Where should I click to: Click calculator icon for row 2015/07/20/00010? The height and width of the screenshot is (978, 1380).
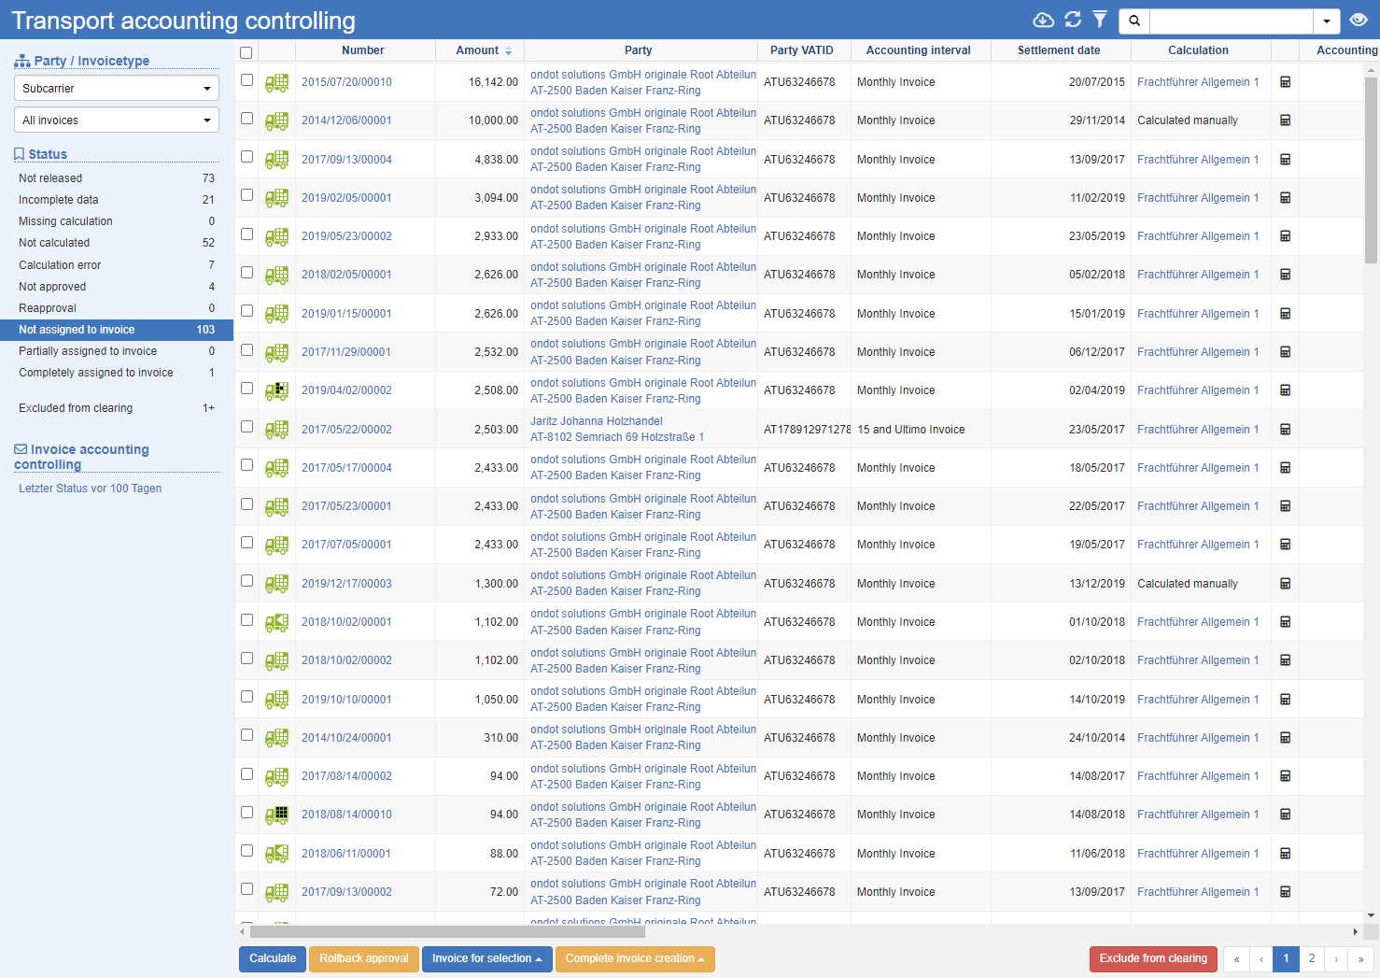pyautogui.click(x=1285, y=82)
